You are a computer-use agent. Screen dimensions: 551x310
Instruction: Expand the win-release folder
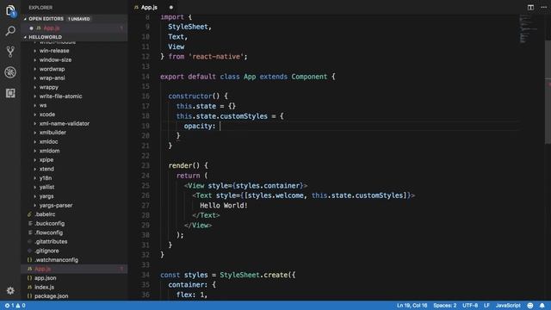click(54, 51)
